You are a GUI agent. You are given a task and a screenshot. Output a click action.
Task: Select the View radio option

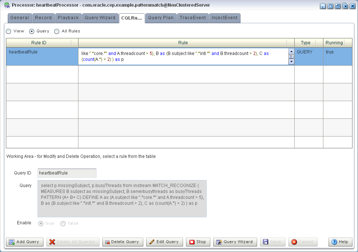9,31
